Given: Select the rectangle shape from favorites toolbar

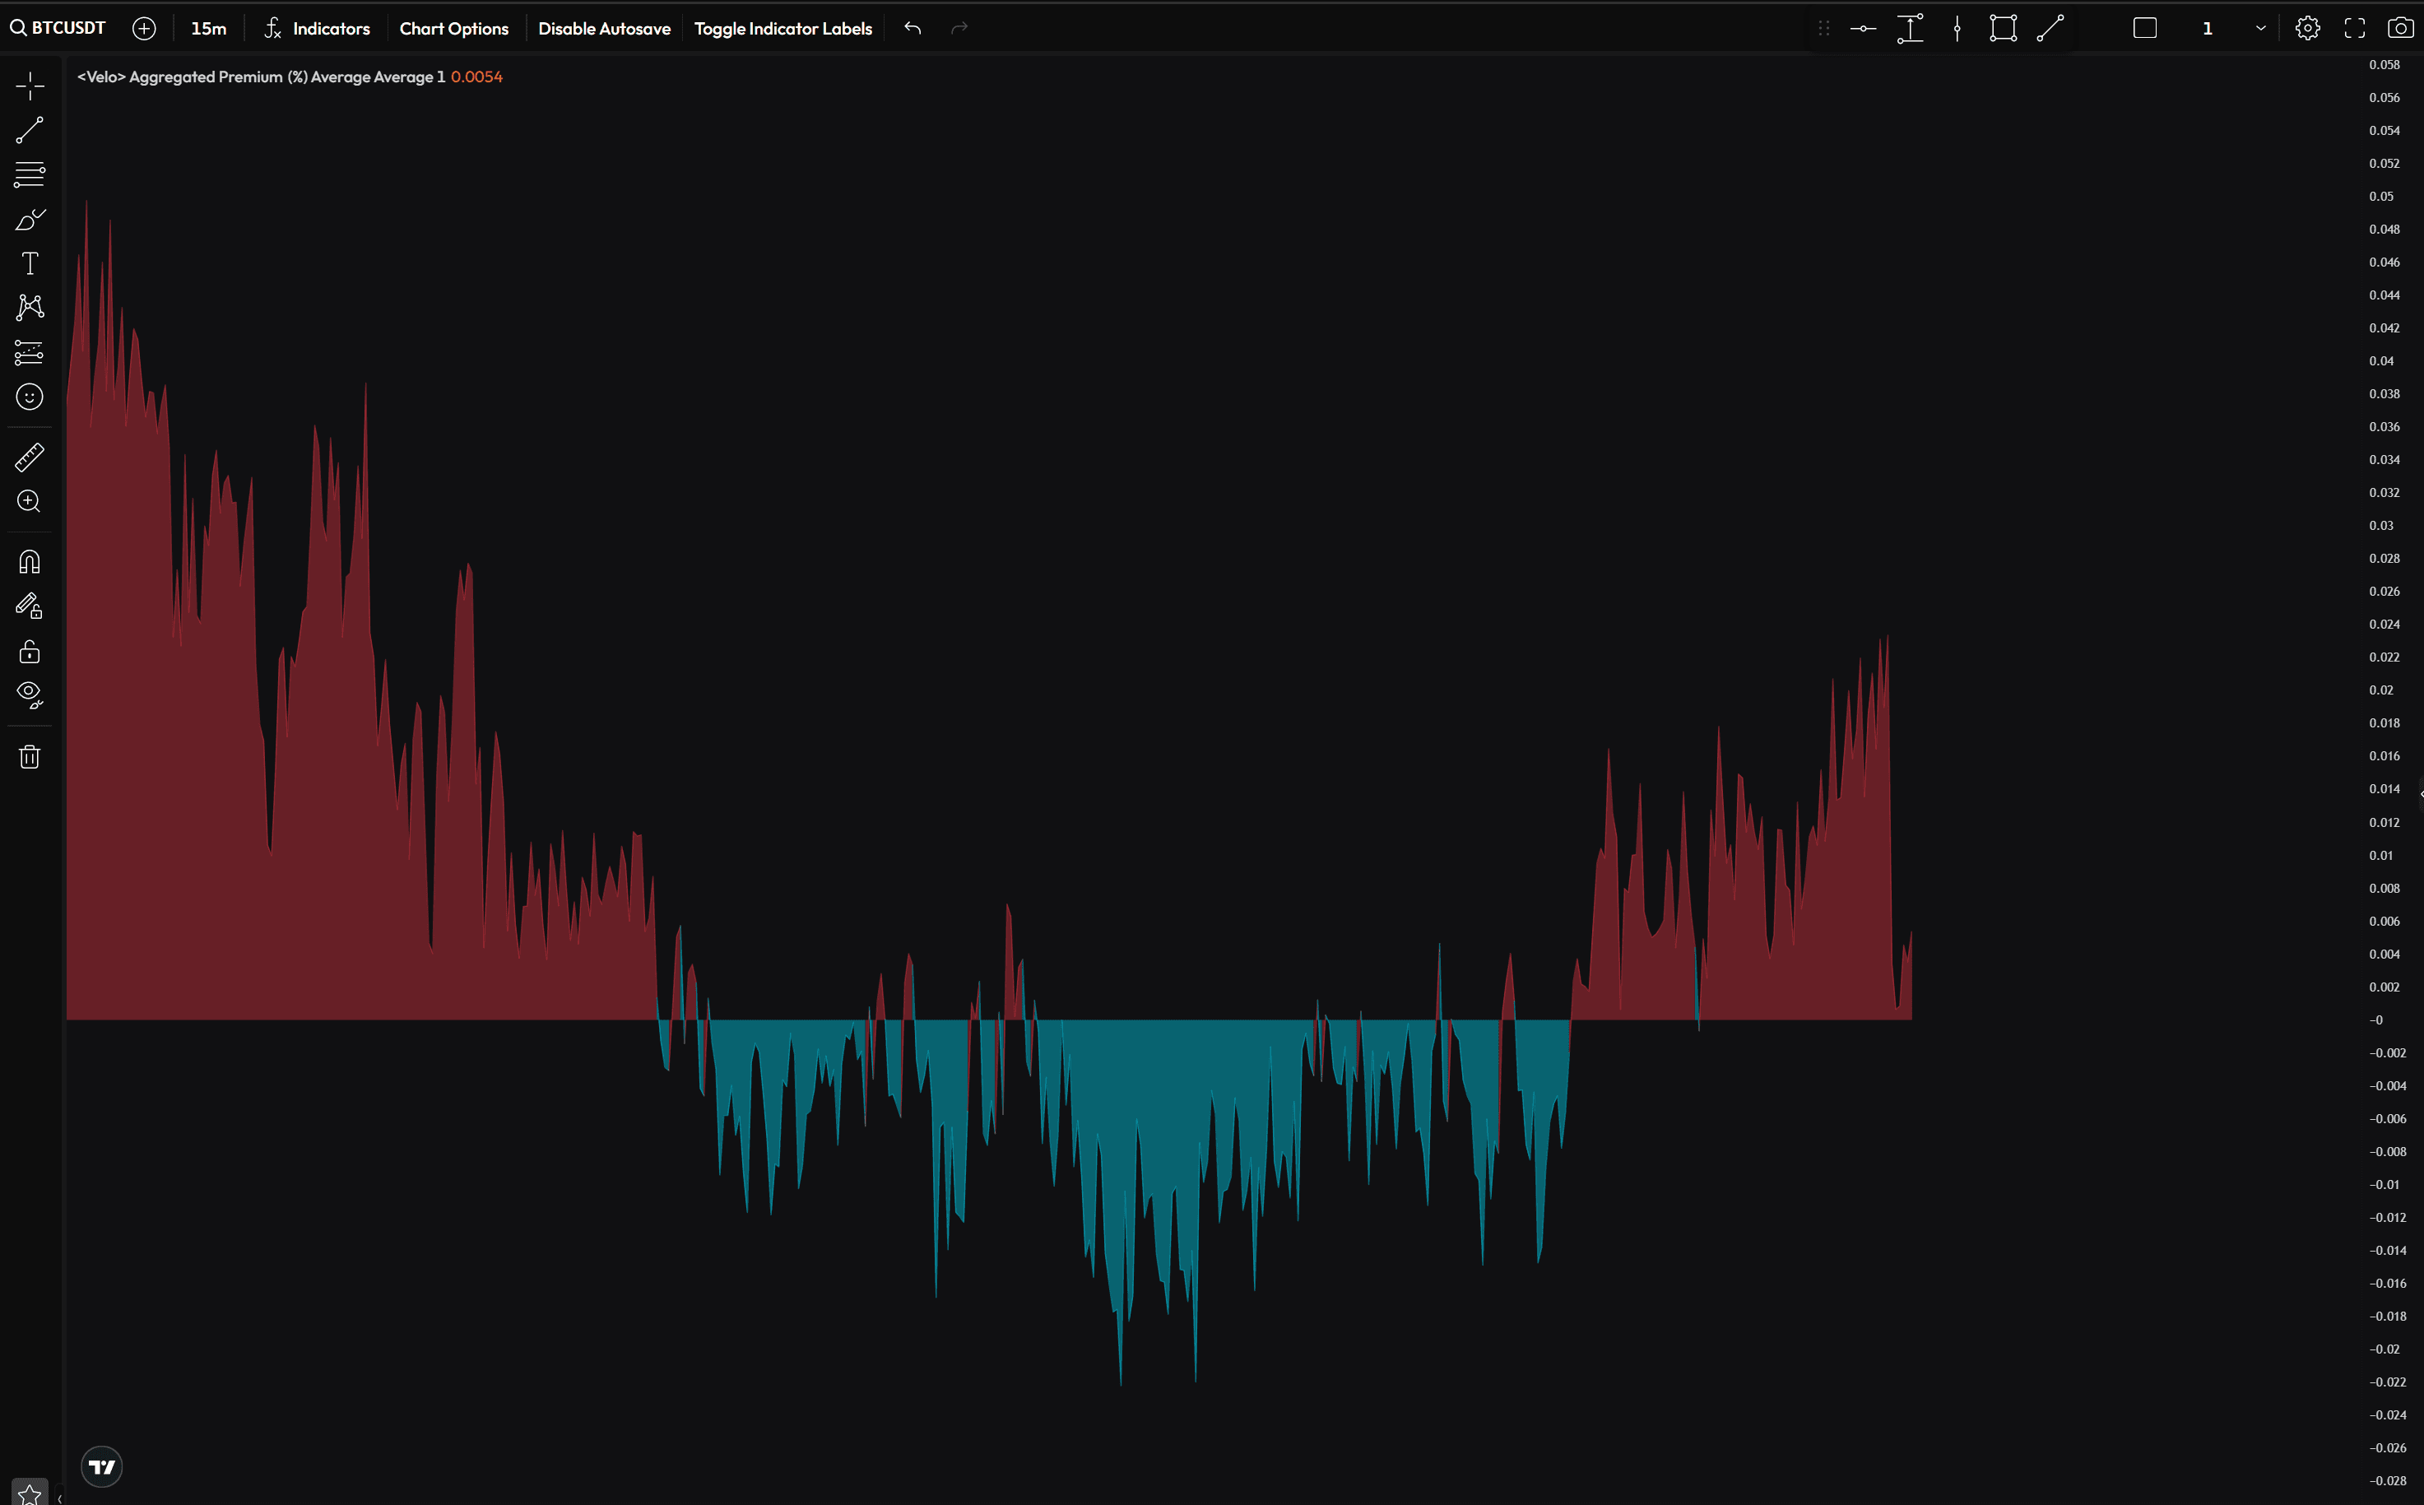Looking at the screenshot, I should (x=2002, y=29).
